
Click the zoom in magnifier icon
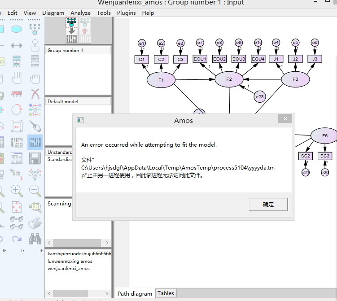[x=17, y=191]
